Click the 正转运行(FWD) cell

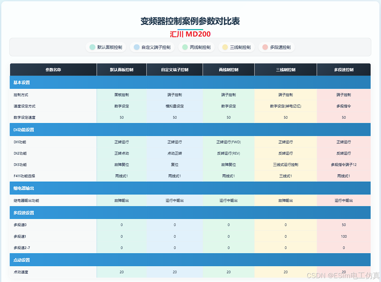tap(229, 142)
